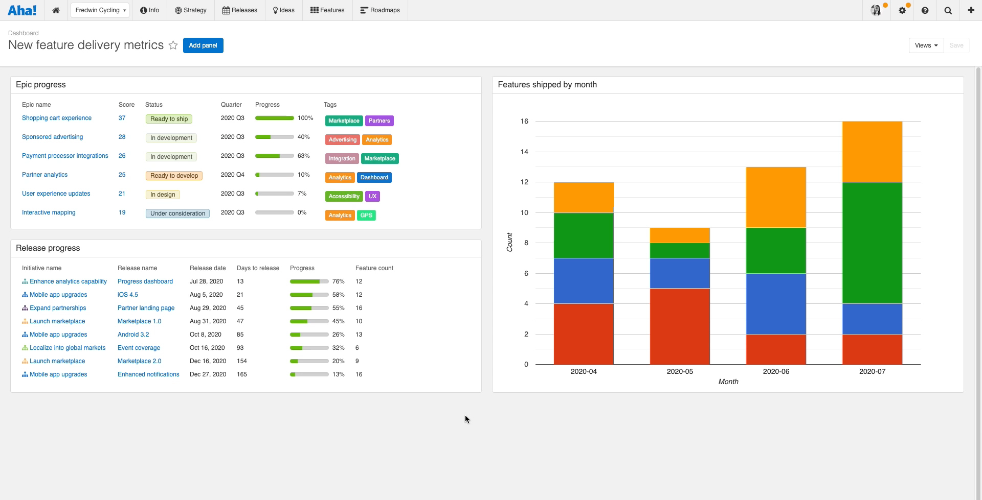Open the Shopping cart experience epic

point(56,118)
